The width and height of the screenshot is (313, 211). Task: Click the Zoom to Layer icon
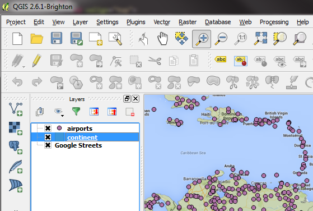click(x=300, y=39)
